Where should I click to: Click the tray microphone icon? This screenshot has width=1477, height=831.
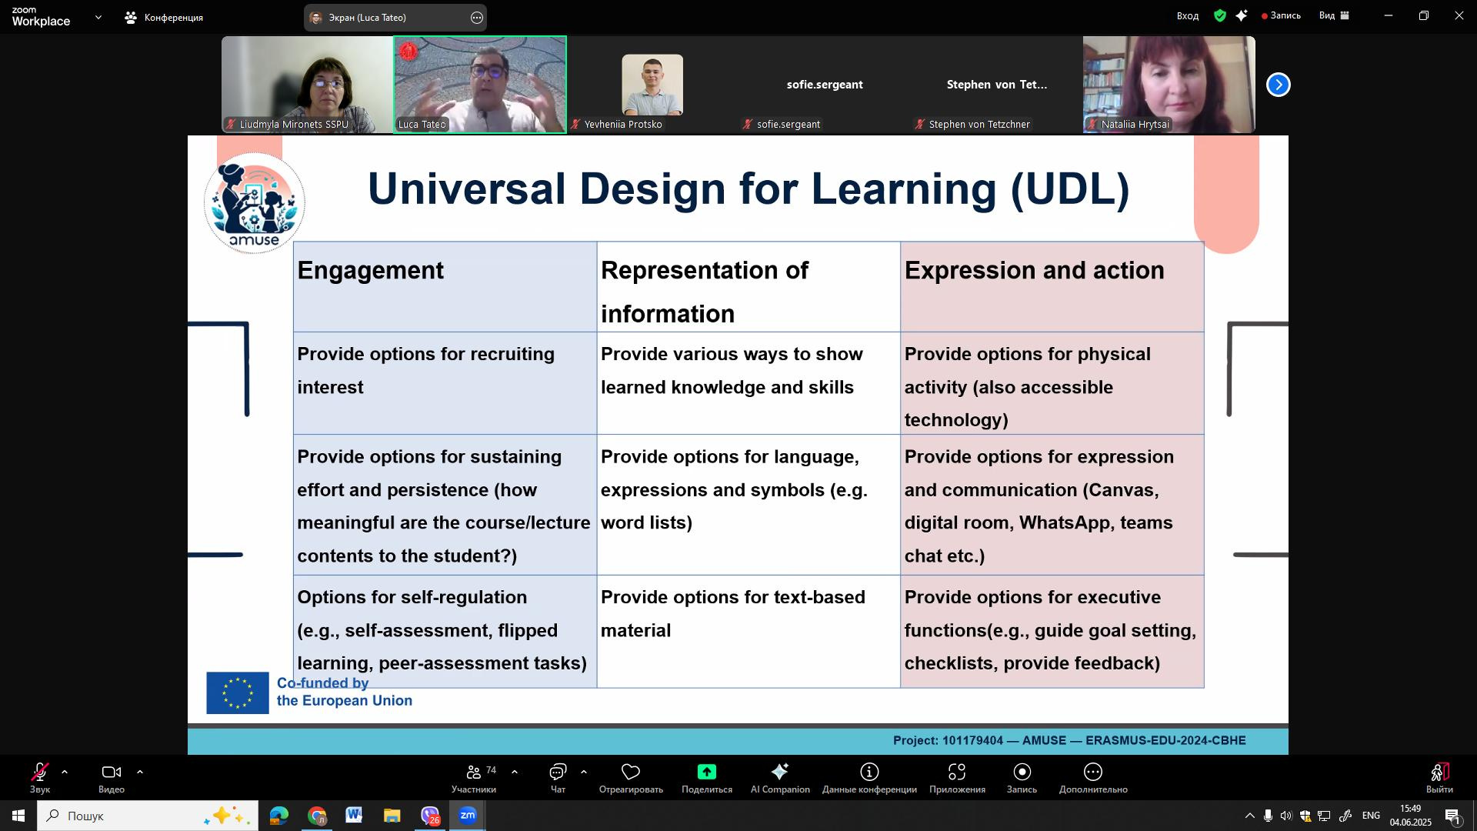coord(1268,816)
